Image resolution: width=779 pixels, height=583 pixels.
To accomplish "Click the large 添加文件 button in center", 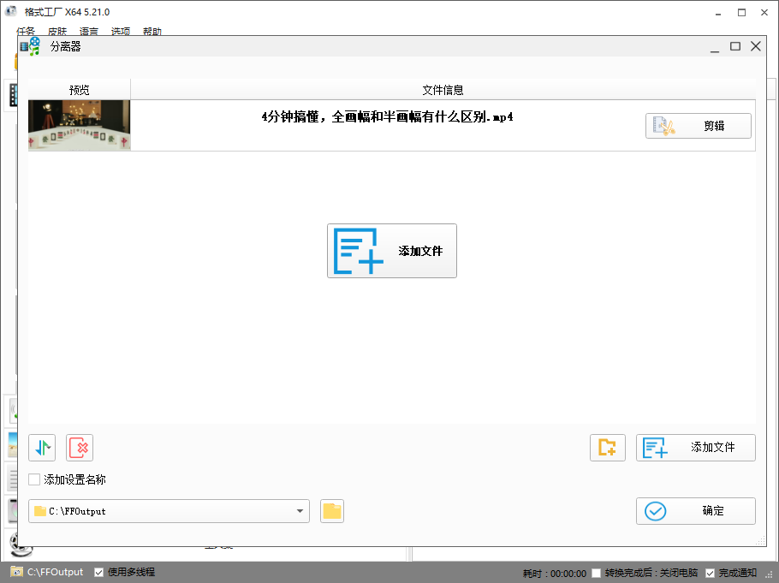I will (x=391, y=250).
